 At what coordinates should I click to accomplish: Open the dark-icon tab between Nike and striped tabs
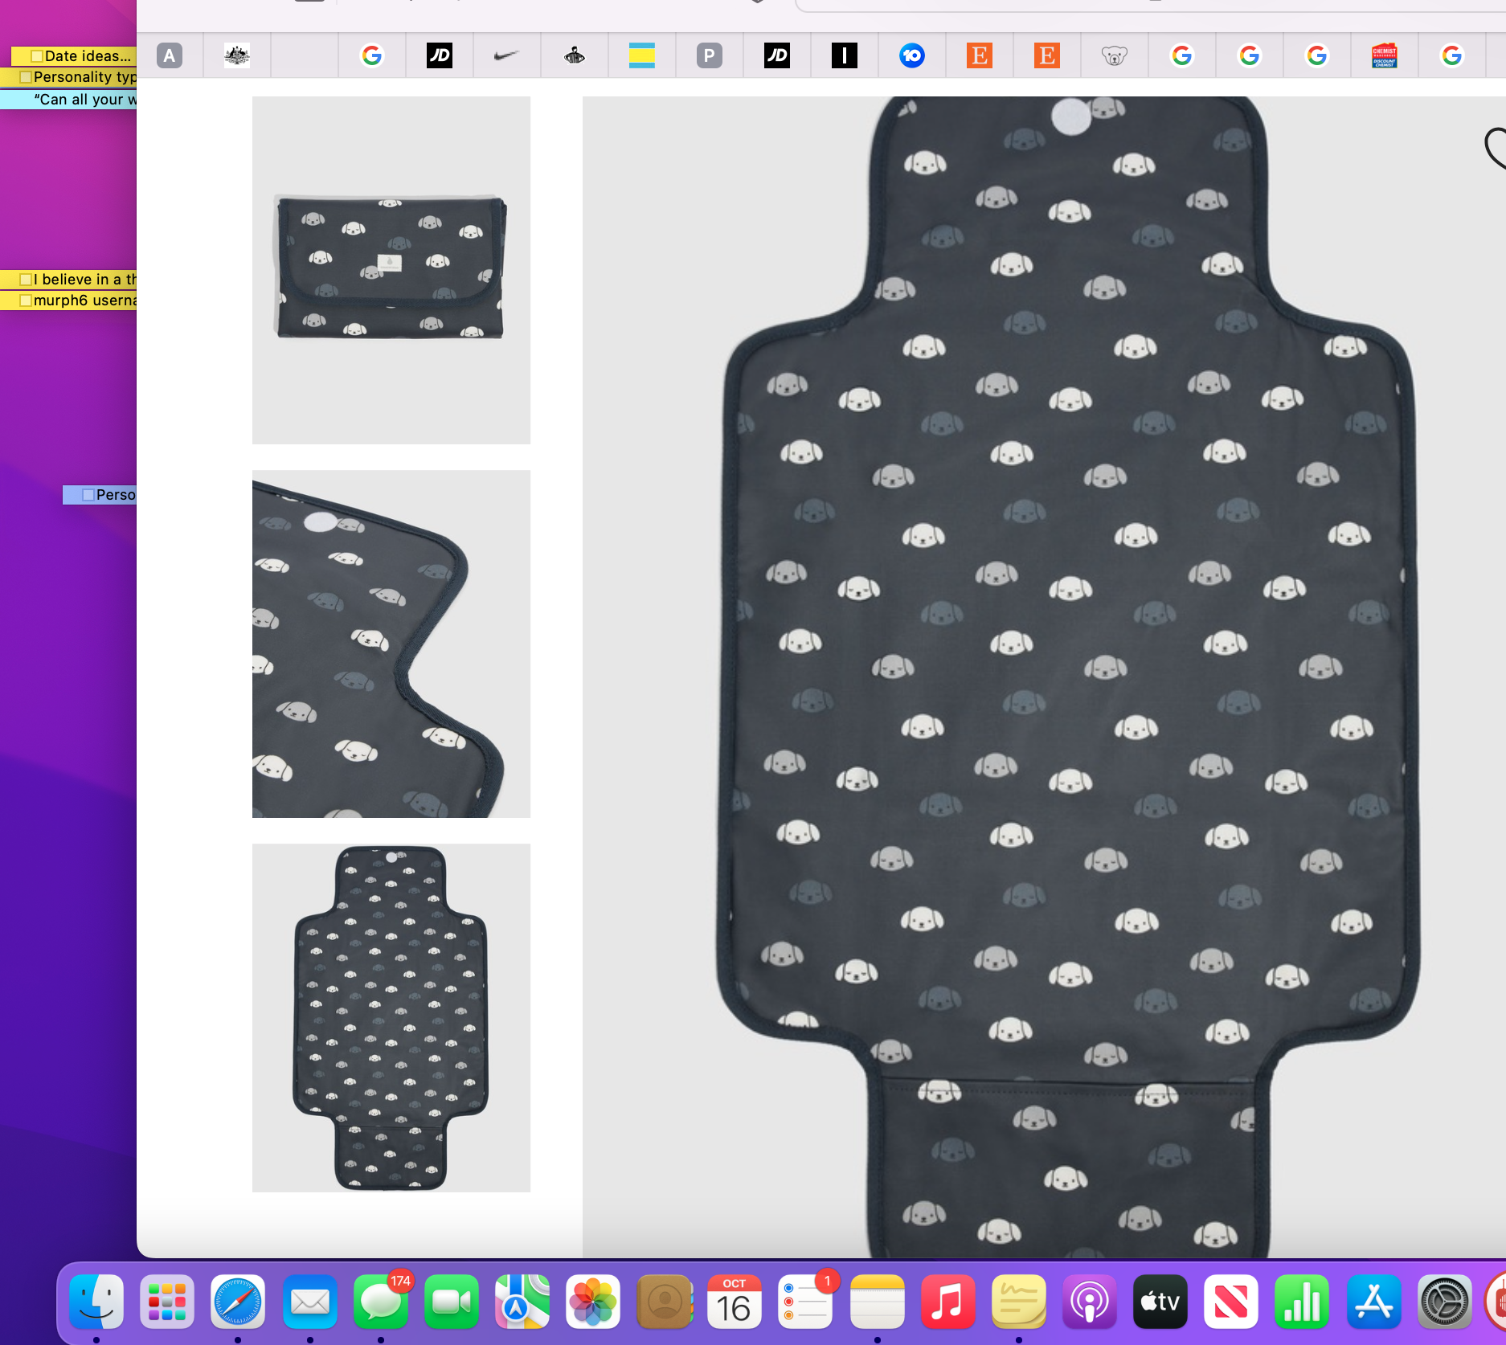[575, 55]
